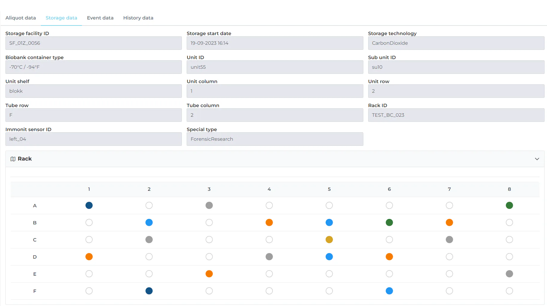Select the Storage data tab
Image resolution: width=547 pixels, height=306 pixels.
tap(61, 18)
